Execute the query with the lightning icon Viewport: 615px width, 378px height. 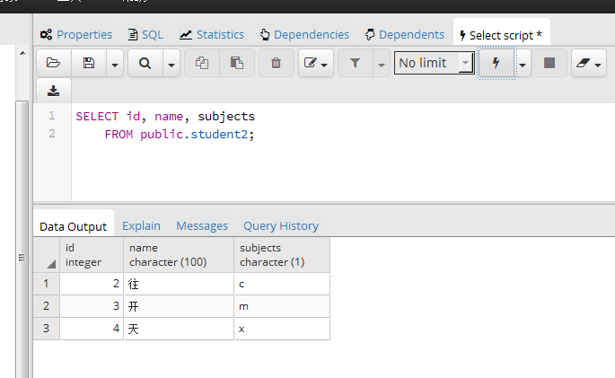coord(496,63)
